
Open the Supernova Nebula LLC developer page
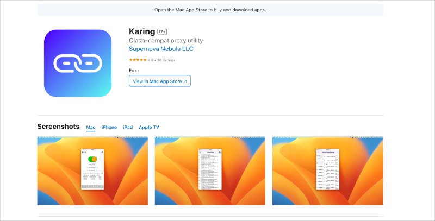coord(161,49)
